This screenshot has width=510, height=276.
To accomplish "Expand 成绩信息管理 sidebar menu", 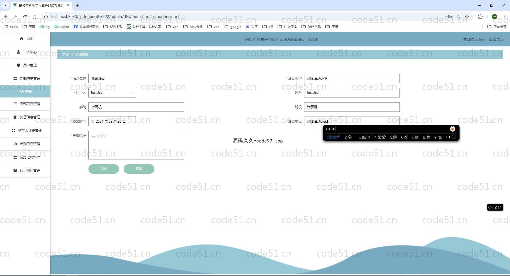I will pos(25,157).
